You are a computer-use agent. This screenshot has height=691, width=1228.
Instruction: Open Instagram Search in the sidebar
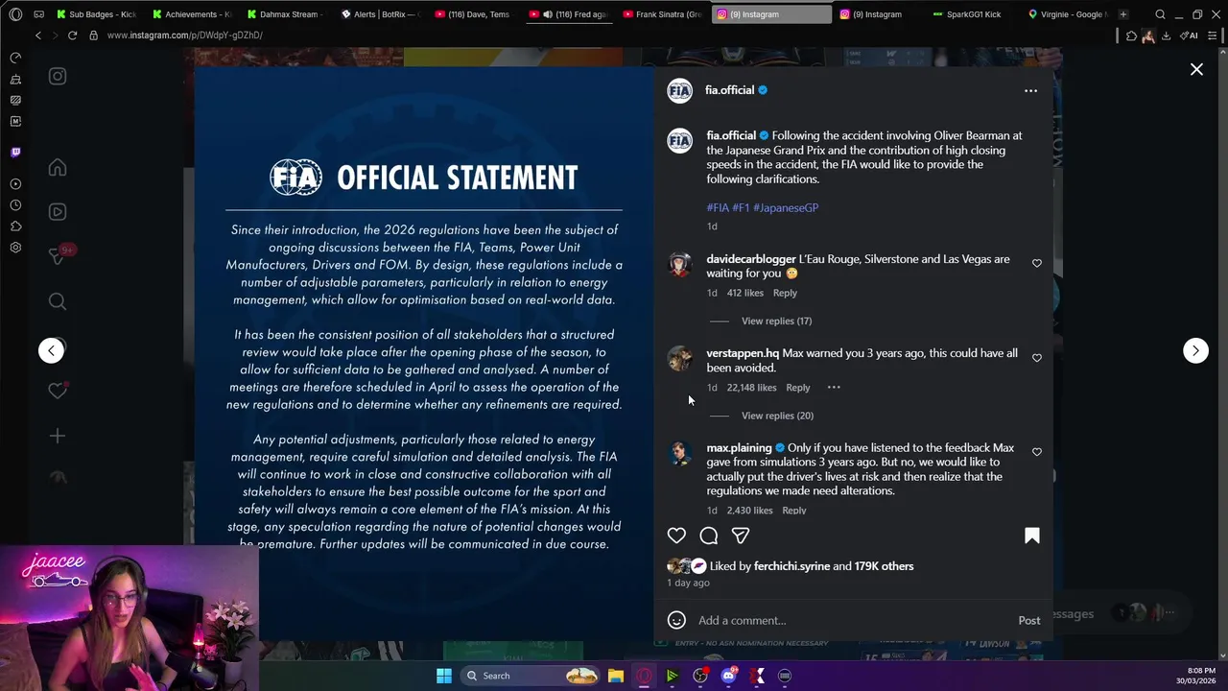click(58, 301)
